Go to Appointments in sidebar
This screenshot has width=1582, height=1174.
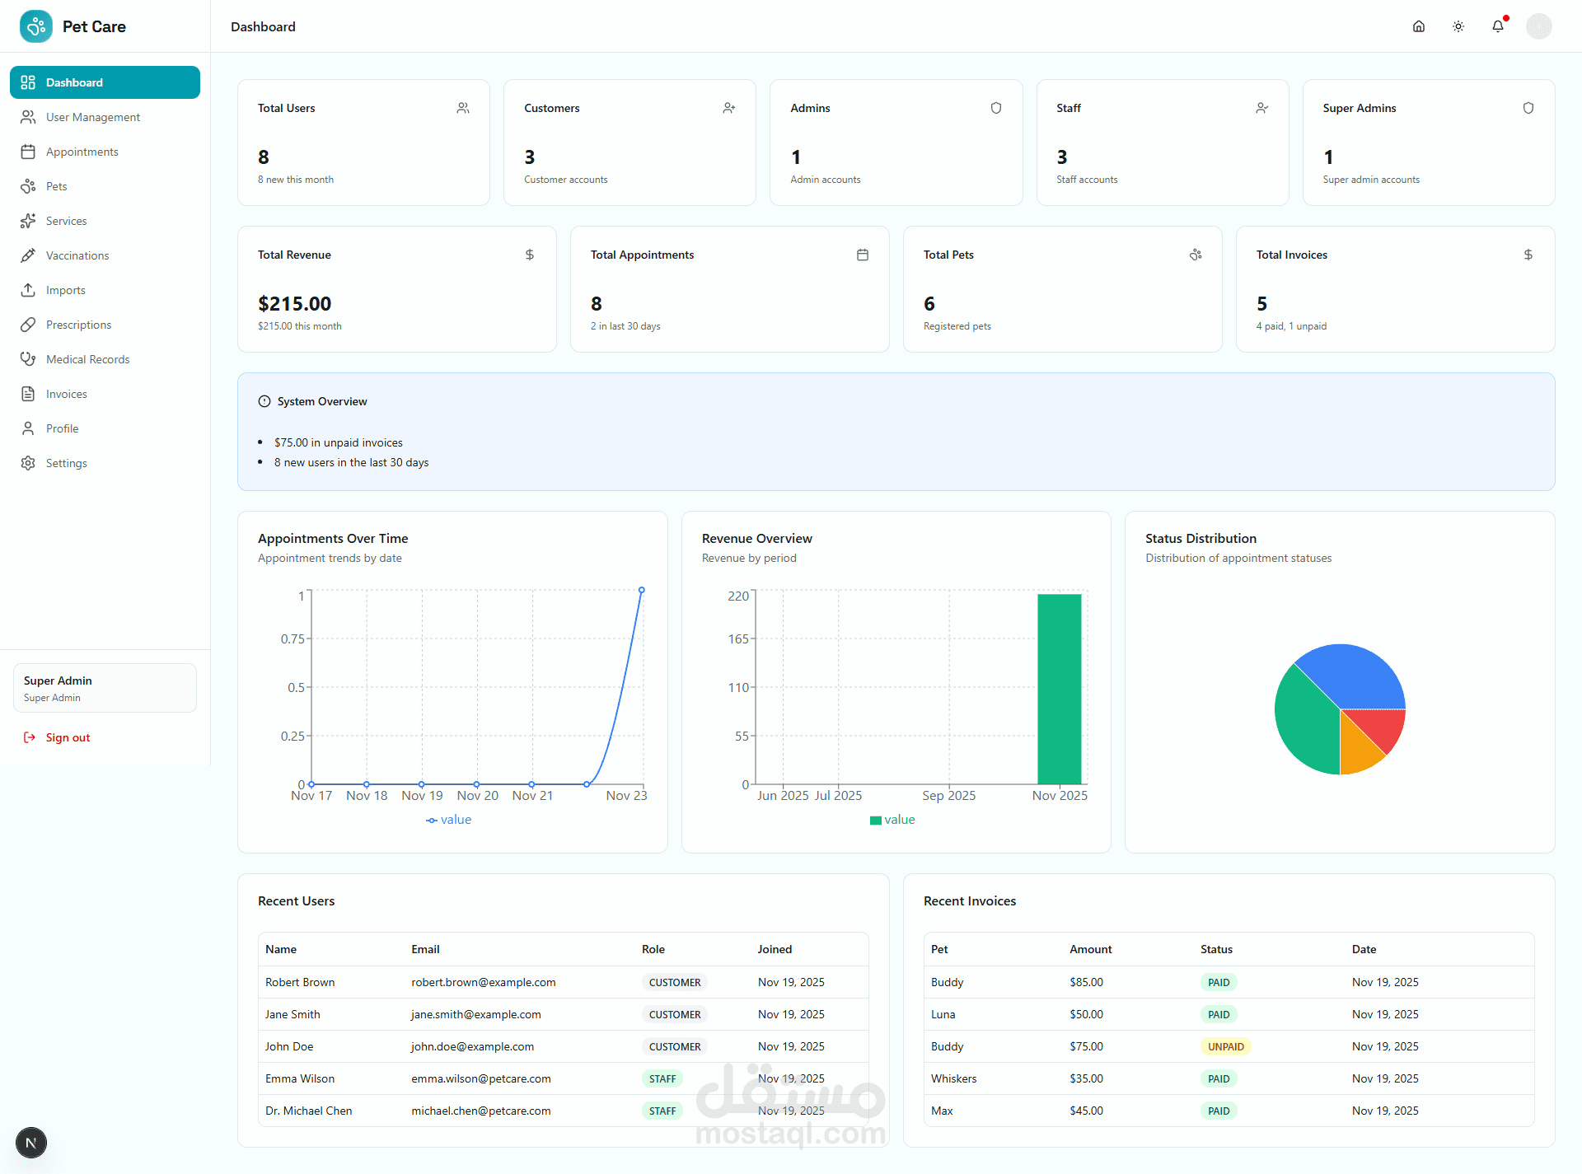82,152
